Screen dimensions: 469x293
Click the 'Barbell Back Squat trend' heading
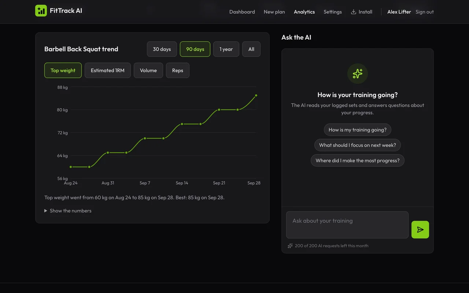click(x=81, y=49)
